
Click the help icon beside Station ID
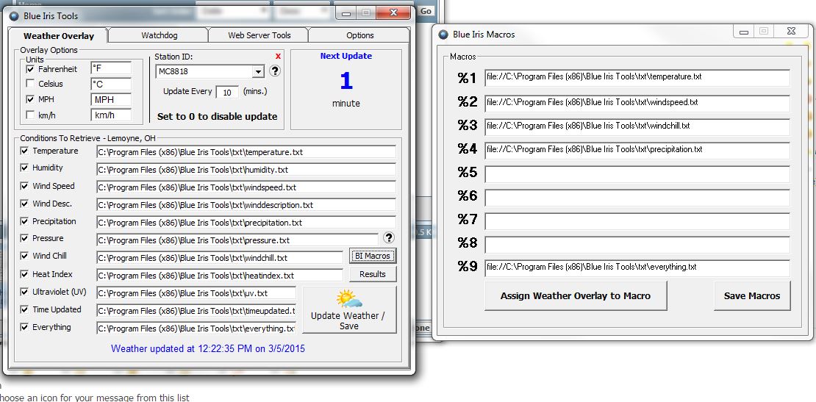pyautogui.click(x=275, y=71)
